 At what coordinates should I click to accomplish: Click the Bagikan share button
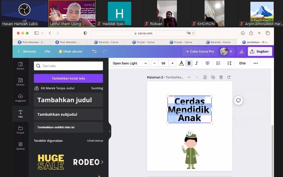click(x=260, y=51)
